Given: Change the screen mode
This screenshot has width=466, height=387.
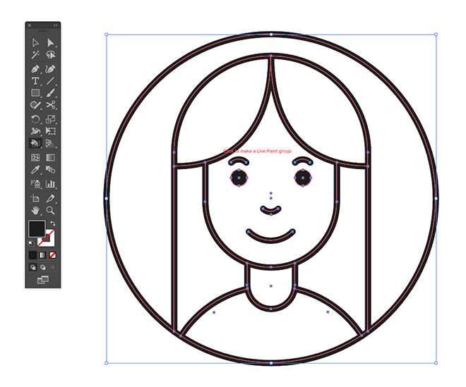Looking at the screenshot, I should coord(43,280).
